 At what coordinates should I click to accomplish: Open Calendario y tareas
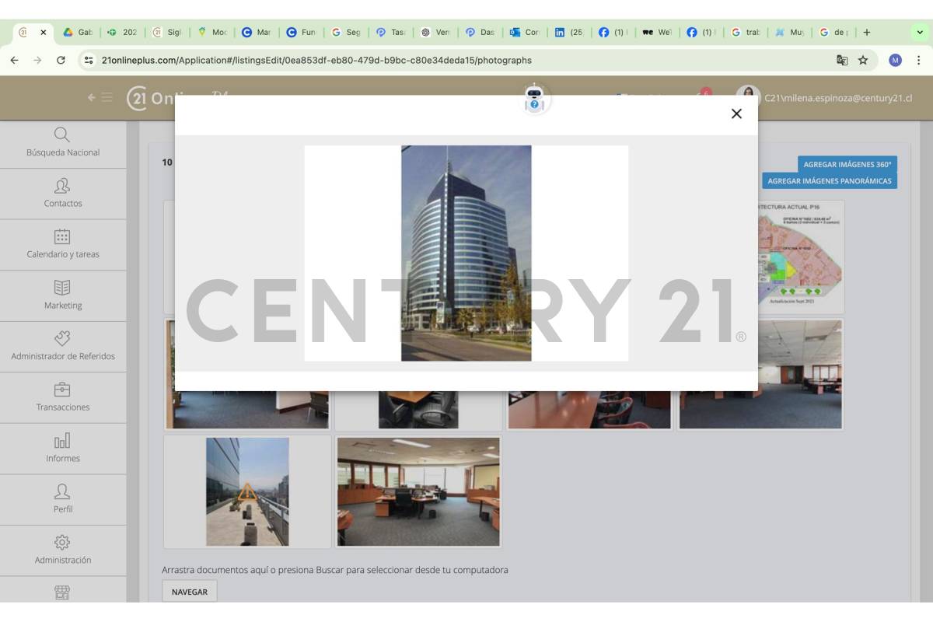click(x=63, y=245)
